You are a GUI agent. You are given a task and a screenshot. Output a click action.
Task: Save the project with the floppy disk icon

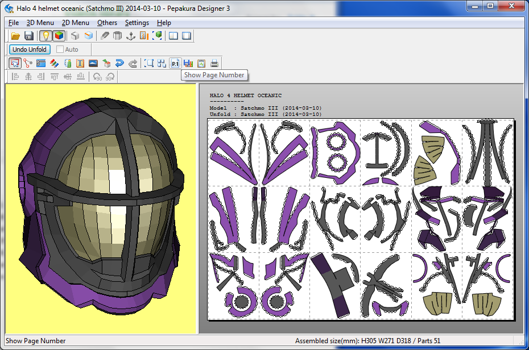pos(29,36)
